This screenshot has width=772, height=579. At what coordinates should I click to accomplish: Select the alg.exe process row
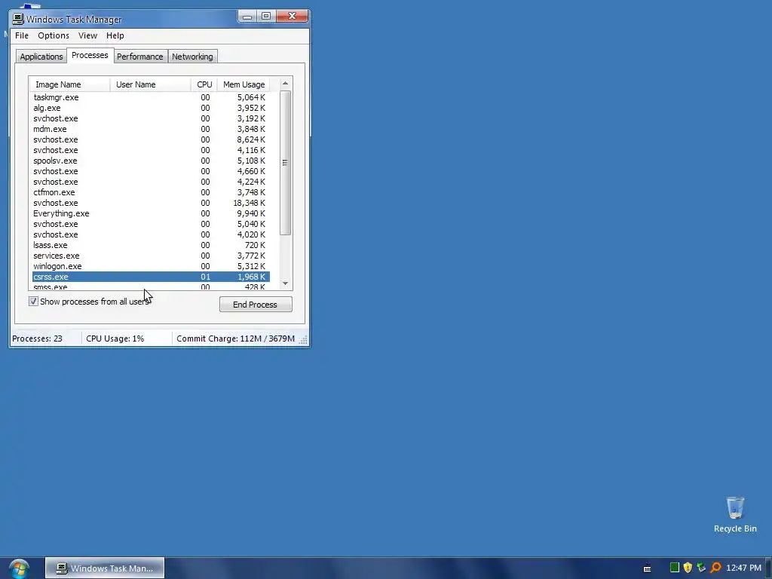pos(151,108)
